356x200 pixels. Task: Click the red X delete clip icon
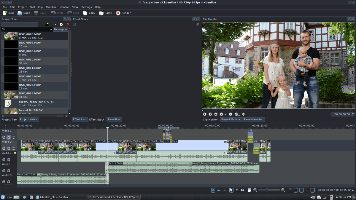point(68,25)
